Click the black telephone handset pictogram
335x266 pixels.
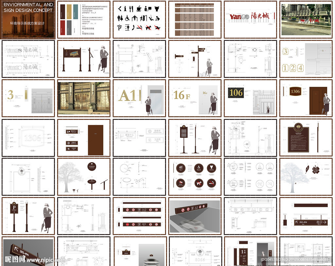[133, 27]
